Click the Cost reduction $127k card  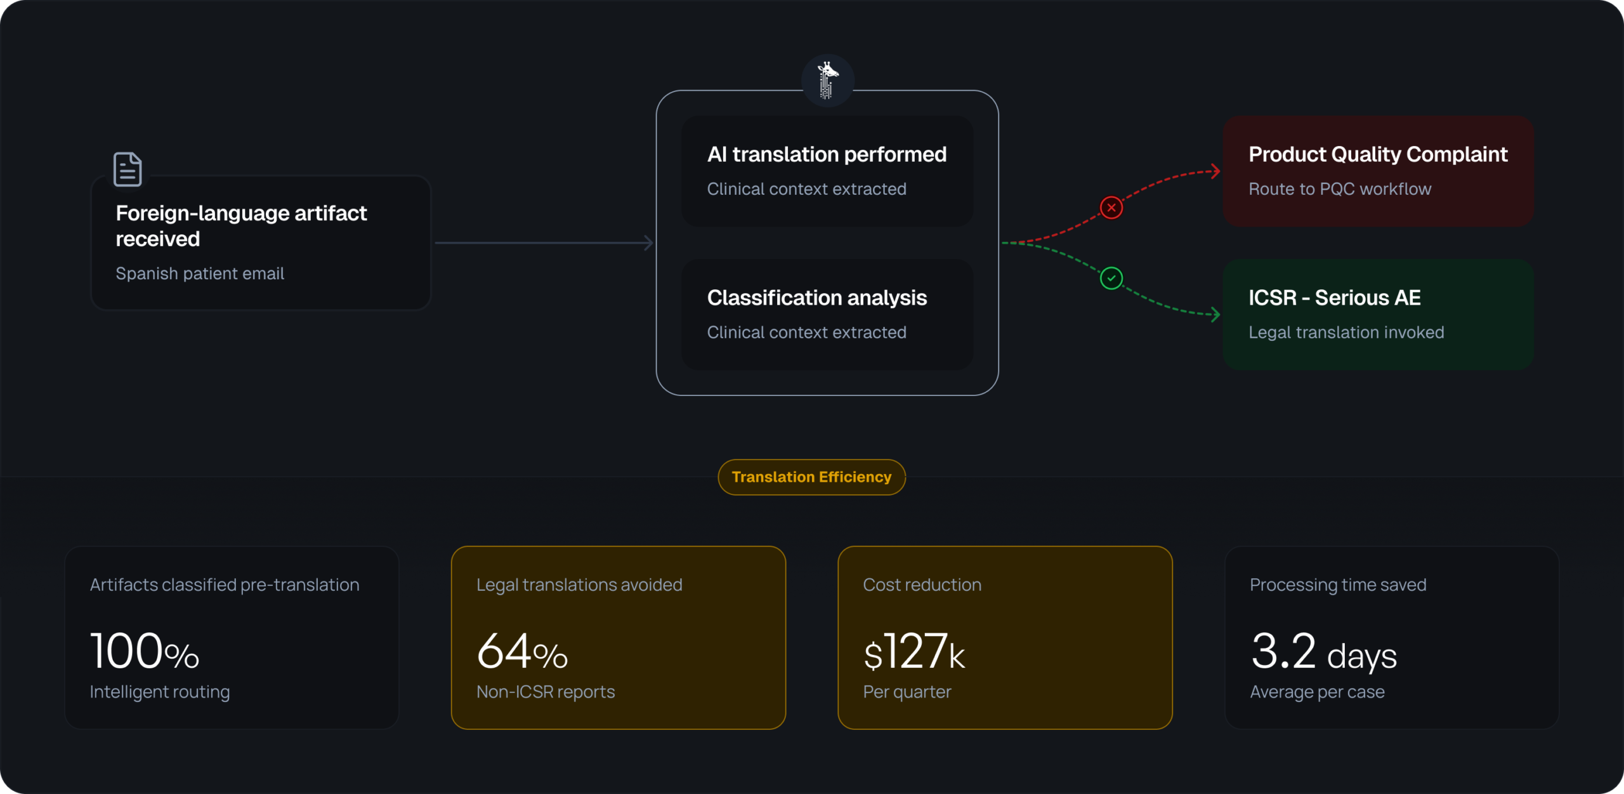click(1005, 637)
